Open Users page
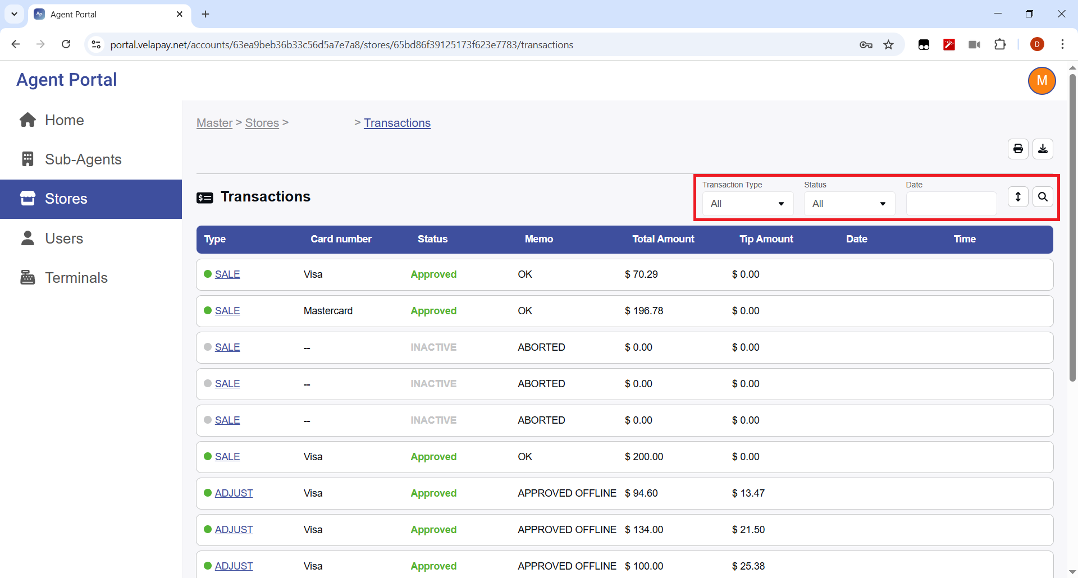This screenshot has height=578, width=1078. (x=64, y=238)
